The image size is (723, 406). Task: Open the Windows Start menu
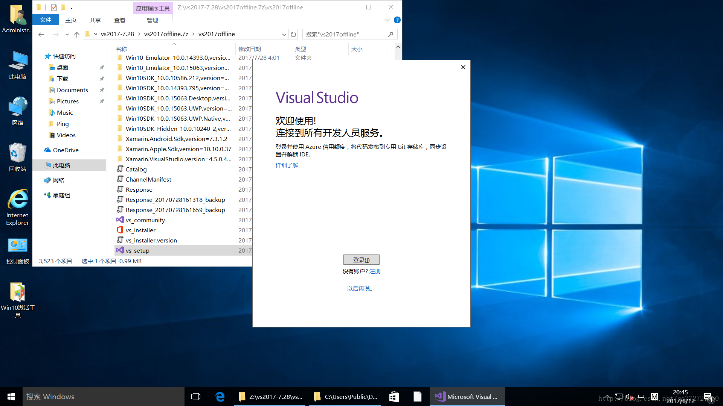pos(11,397)
